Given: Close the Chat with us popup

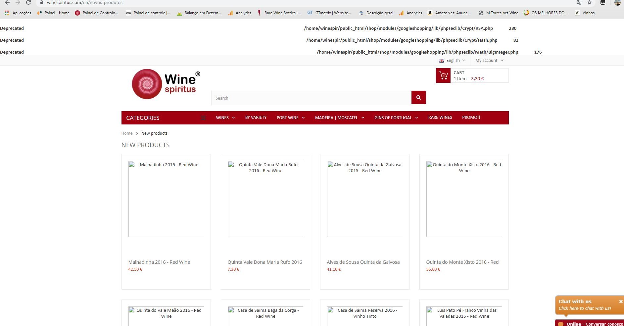Looking at the screenshot, I should pyautogui.click(x=621, y=302).
